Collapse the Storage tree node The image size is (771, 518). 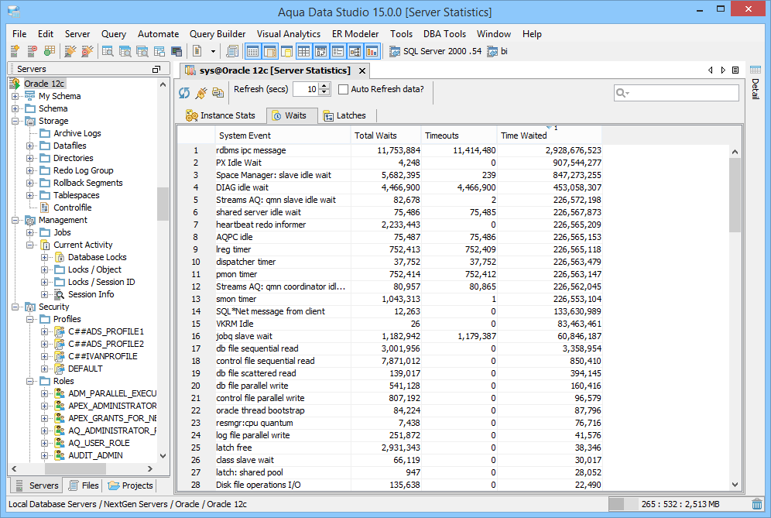tap(15, 121)
